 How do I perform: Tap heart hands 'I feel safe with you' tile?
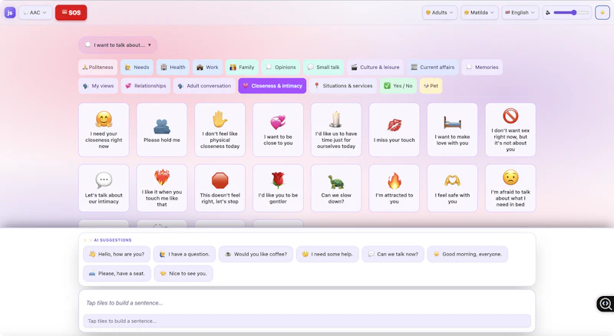(452, 188)
